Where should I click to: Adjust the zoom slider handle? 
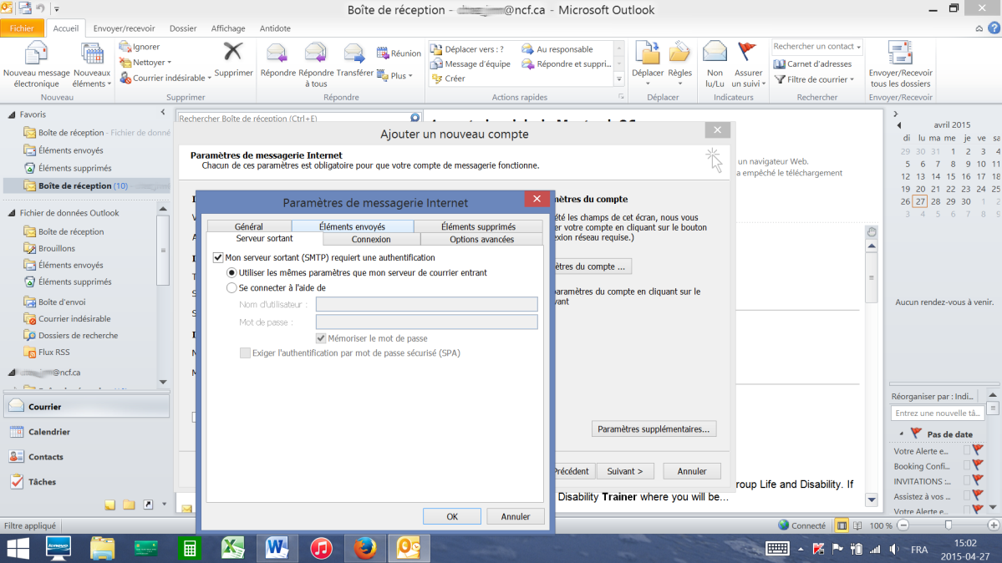click(x=949, y=525)
